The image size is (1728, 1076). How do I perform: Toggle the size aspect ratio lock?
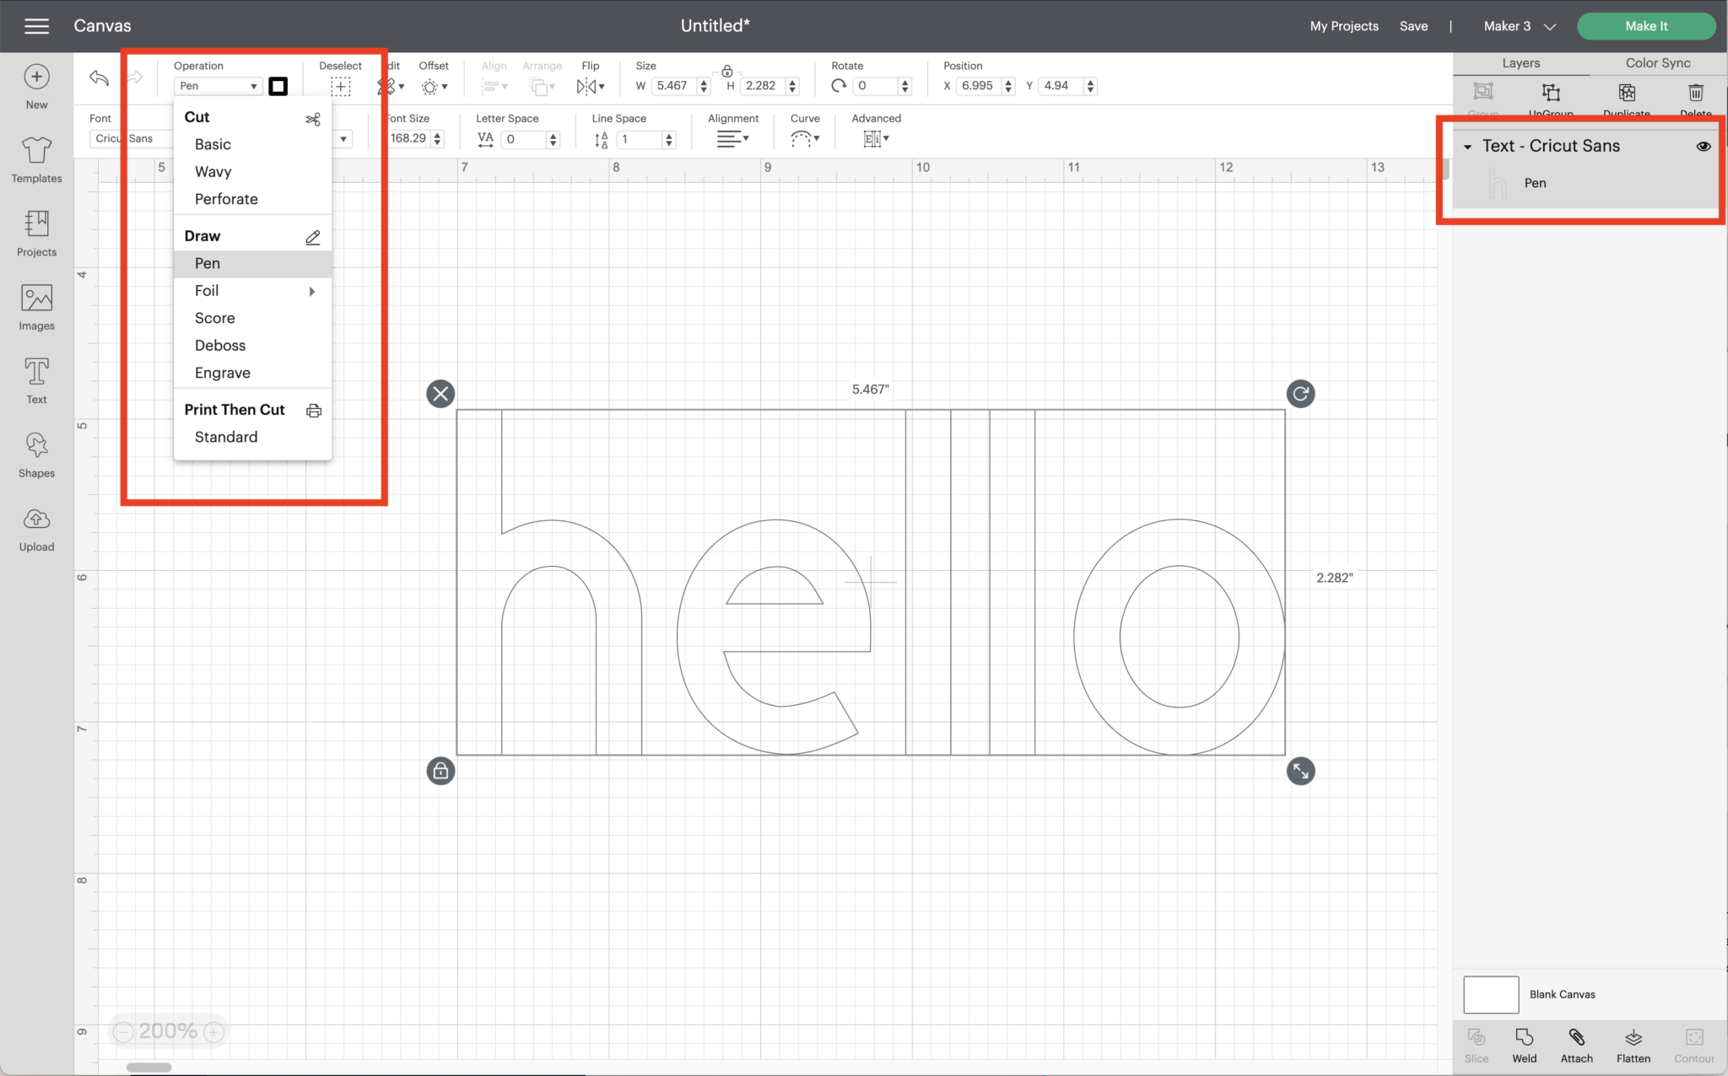coord(726,72)
